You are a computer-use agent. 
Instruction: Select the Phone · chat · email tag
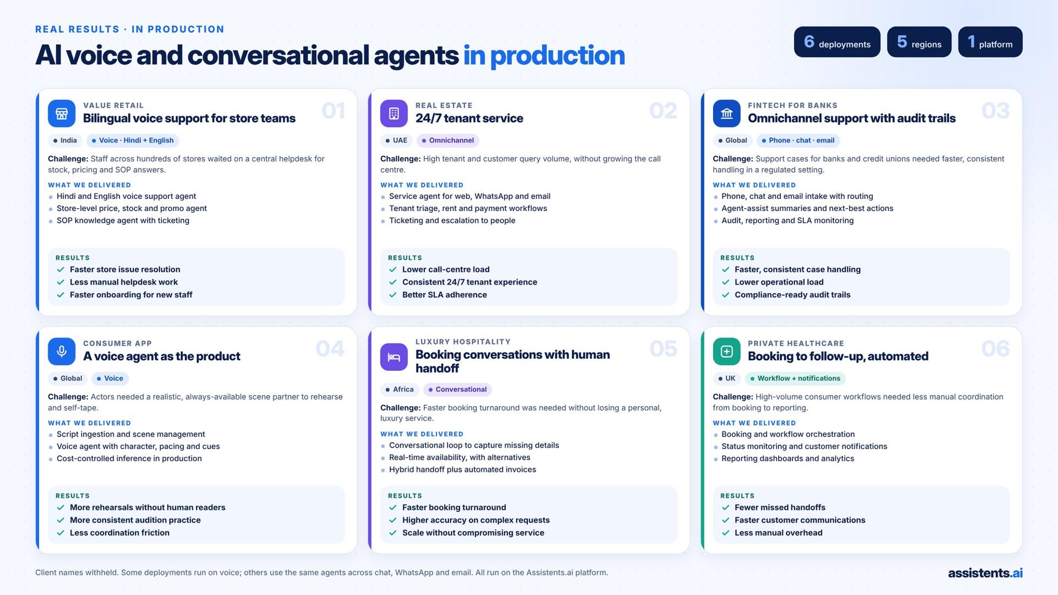click(798, 140)
